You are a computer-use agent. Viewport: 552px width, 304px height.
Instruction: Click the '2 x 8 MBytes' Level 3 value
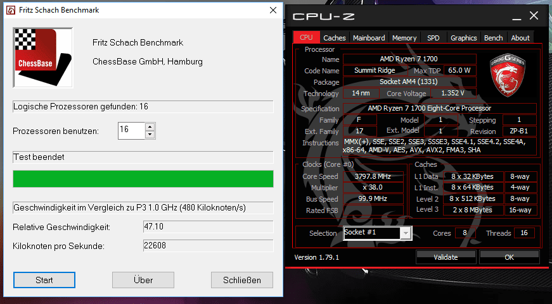coord(472,210)
